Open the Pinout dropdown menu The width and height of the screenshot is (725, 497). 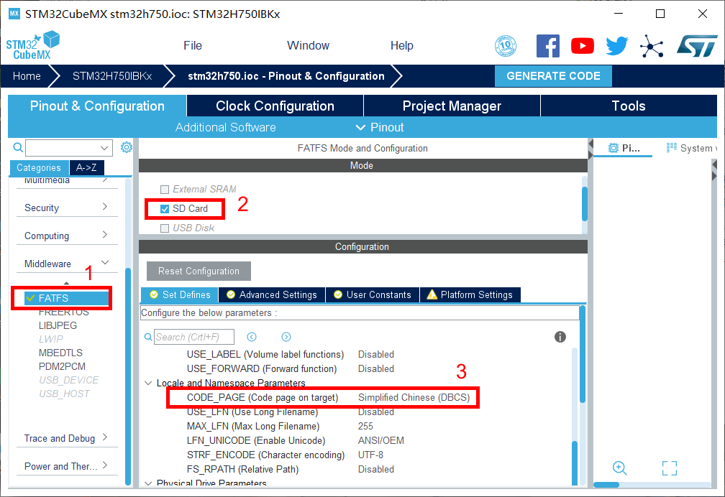click(380, 127)
